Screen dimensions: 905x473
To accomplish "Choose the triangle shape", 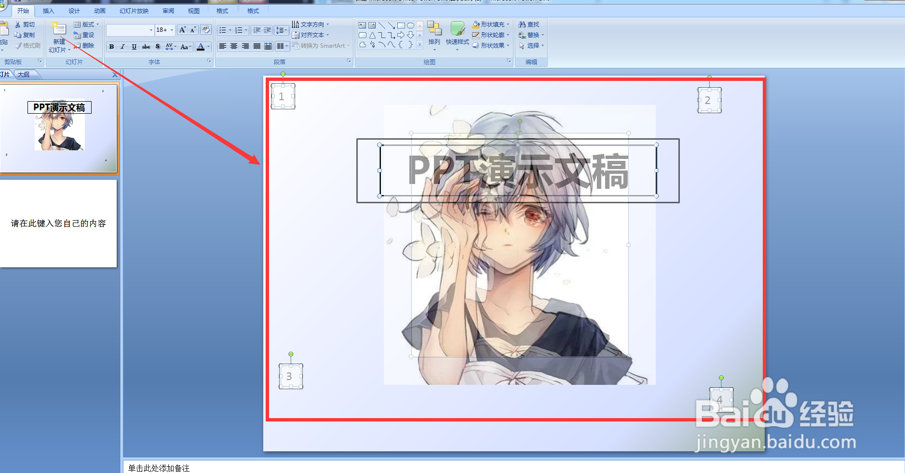I will click(372, 35).
